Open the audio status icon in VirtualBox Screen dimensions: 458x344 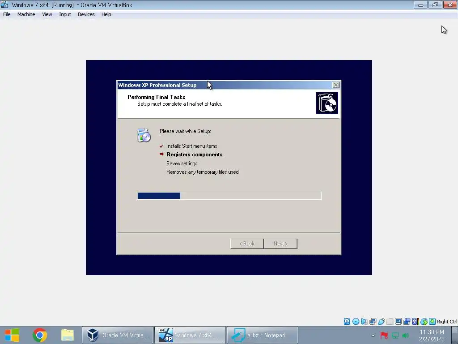tap(364, 322)
